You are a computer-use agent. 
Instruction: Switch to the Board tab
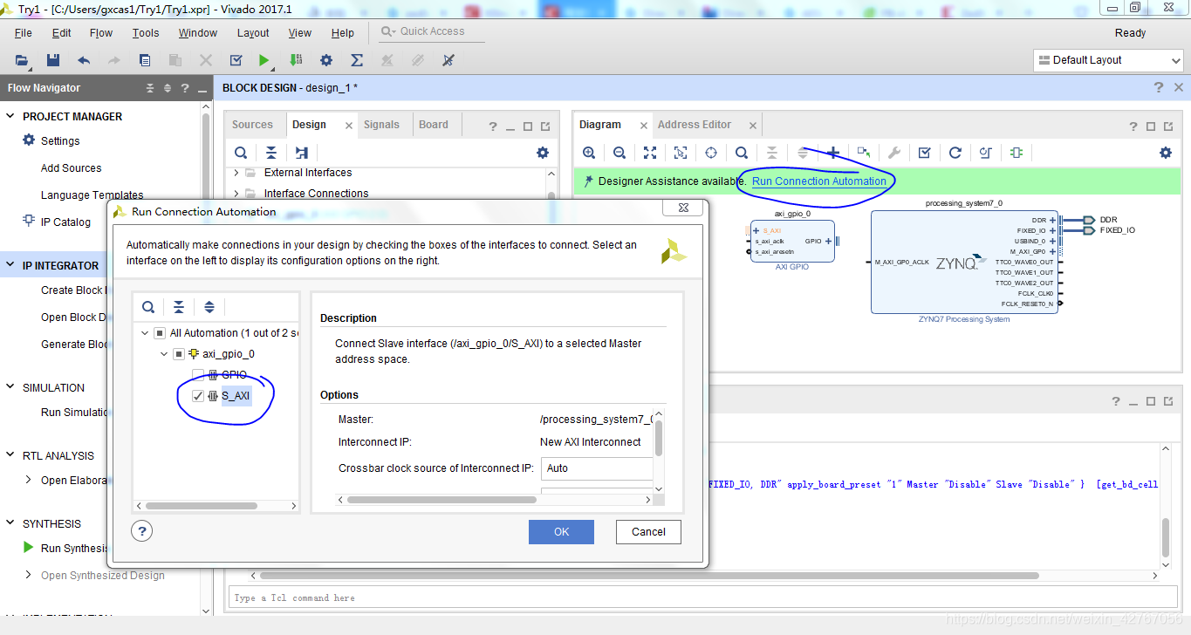click(x=434, y=125)
